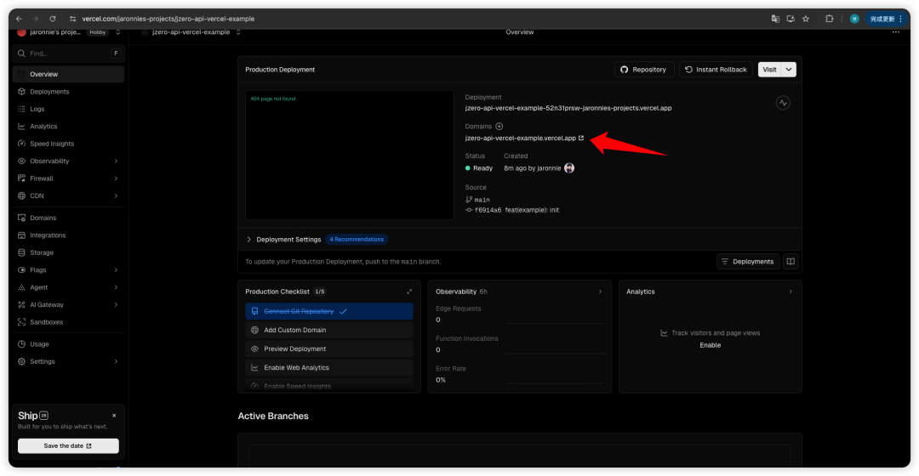Expand the Production Checklist panel
Image resolution: width=919 pixels, height=476 pixels.
(409, 292)
